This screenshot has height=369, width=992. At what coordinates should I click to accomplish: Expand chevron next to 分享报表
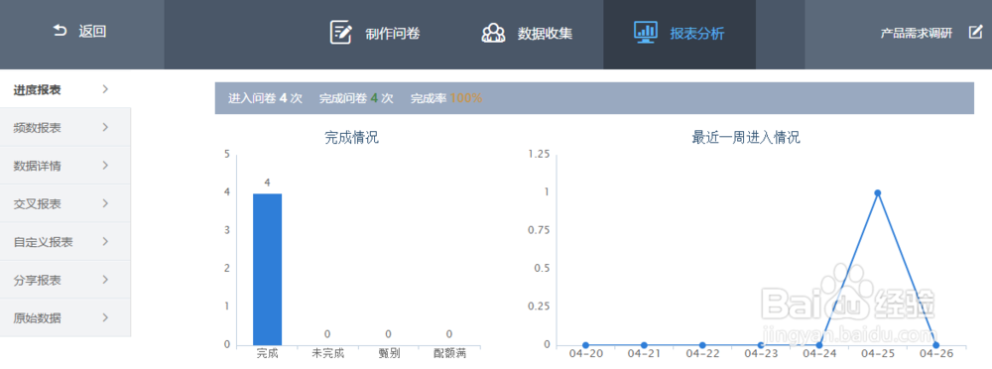(106, 279)
